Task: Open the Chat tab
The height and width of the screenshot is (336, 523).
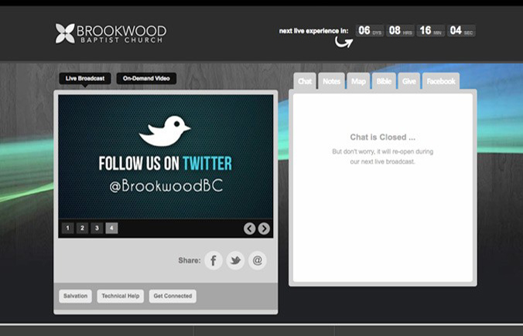Action: pyautogui.click(x=305, y=81)
